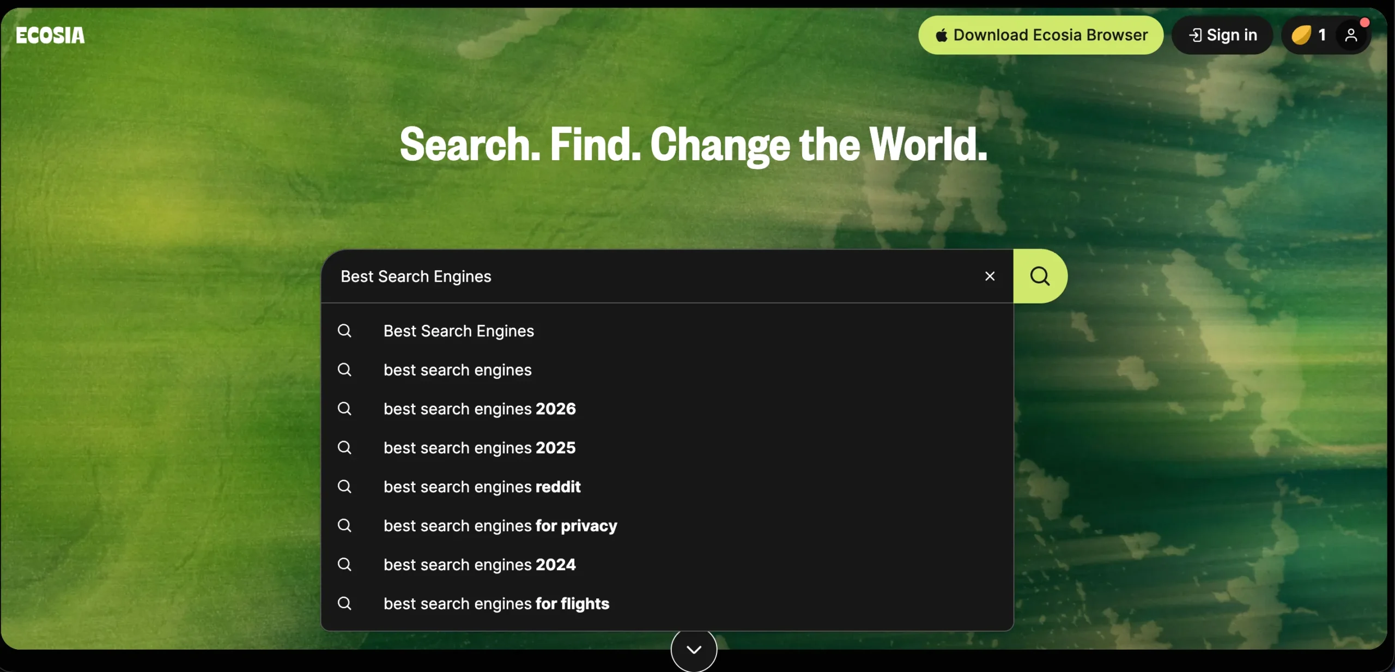Click the sign-in arrow icon
This screenshot has width=1395, height=672.
click(x=1195, y=34)
